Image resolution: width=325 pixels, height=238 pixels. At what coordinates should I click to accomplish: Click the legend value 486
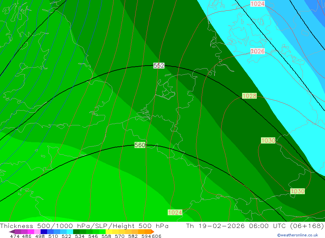(27, 236)
